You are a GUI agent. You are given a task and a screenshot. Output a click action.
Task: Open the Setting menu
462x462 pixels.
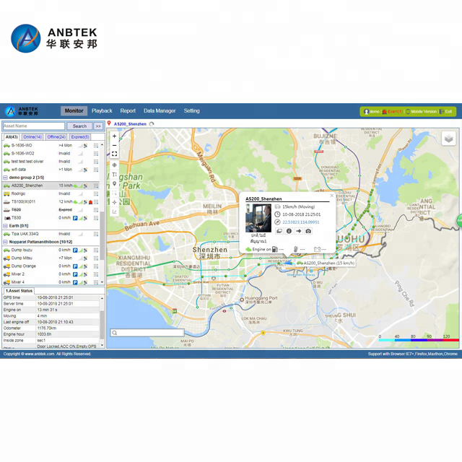tap(191, 110)
